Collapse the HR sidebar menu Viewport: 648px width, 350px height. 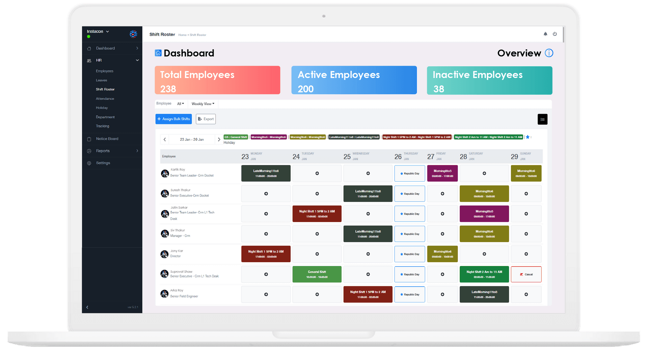tap(112, 60)
